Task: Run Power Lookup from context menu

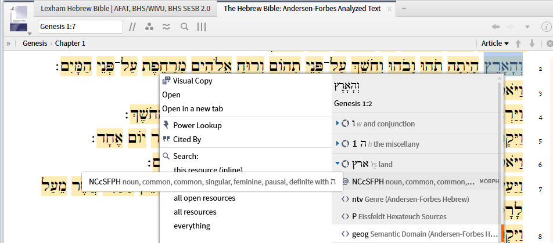Action: pos(197,125)
